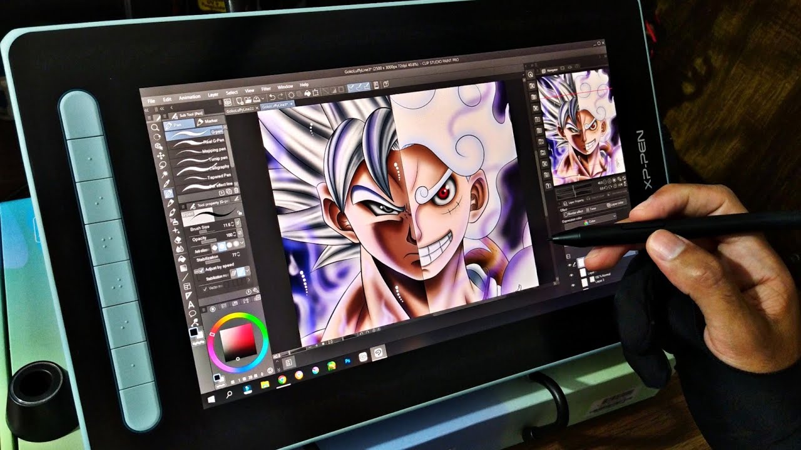Open the Sub Tool panel menu
801x450 pixels.
(x=165, y=116)
